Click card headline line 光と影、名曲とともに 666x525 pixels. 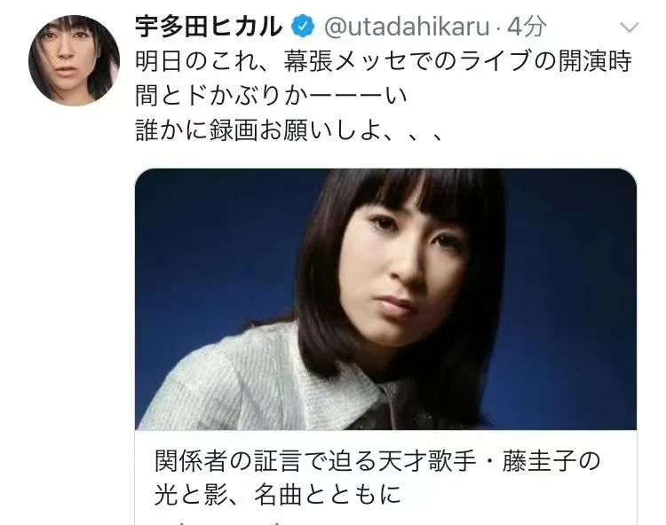[278, 495]
